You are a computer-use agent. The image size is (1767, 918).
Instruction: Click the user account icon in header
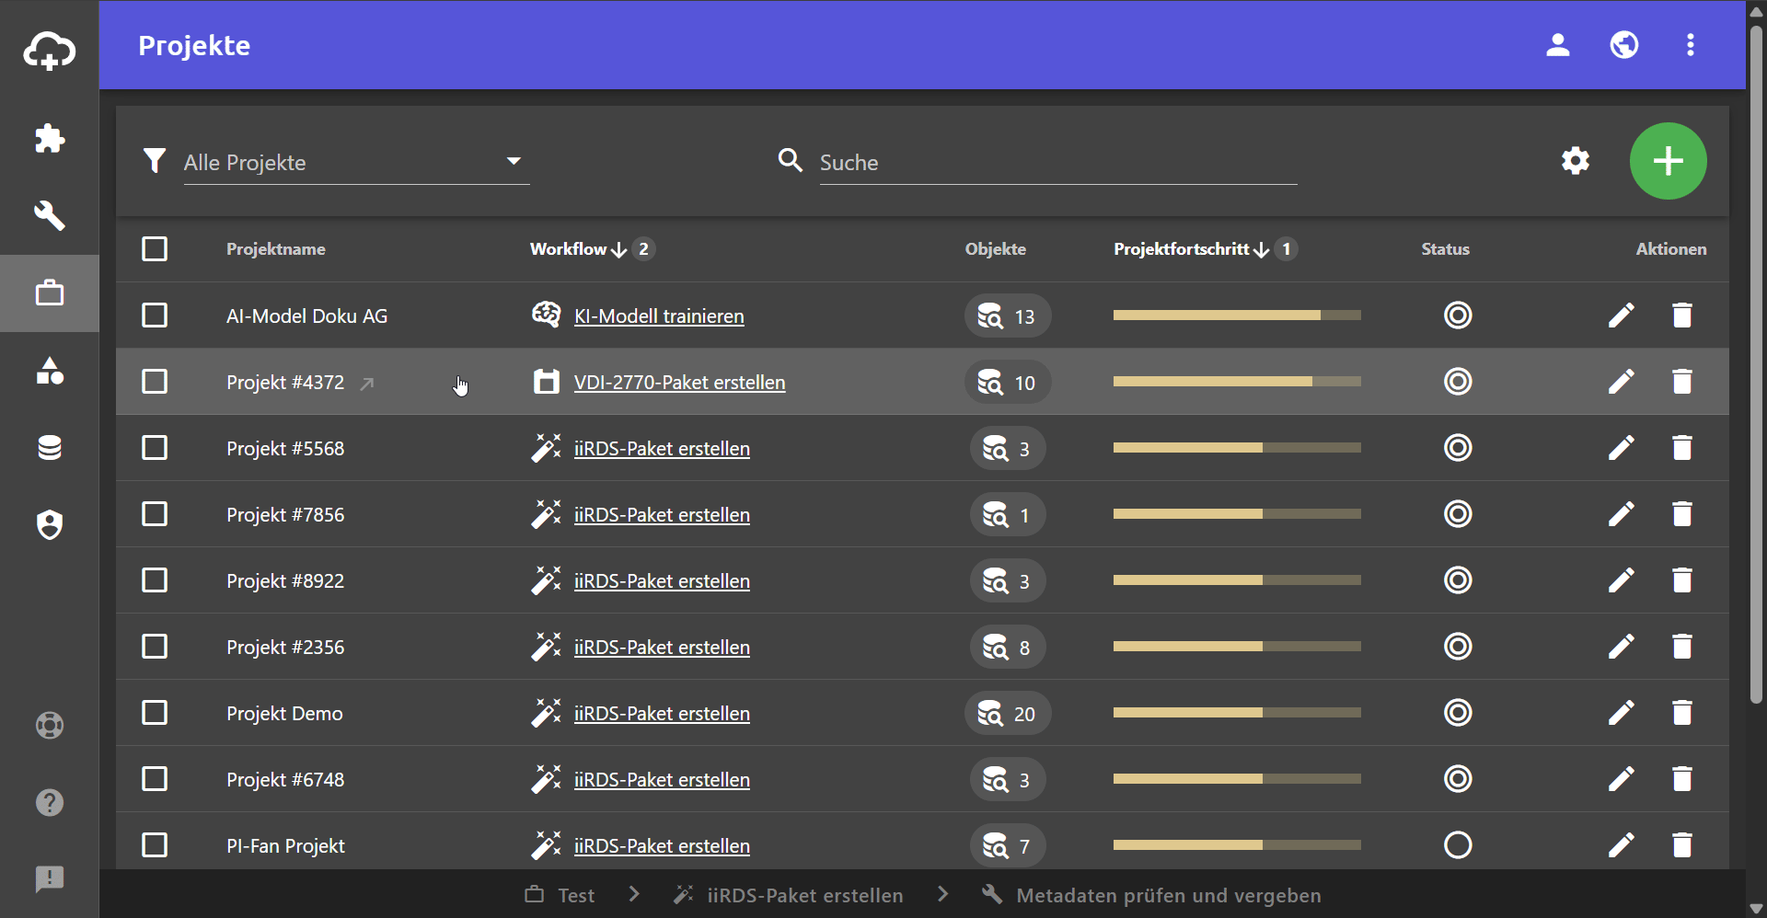(1557, 45)
